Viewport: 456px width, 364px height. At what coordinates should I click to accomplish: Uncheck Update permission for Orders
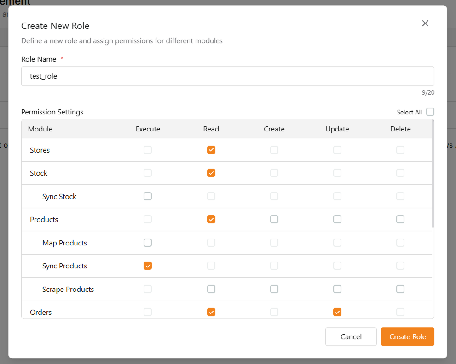coord(337,312)
